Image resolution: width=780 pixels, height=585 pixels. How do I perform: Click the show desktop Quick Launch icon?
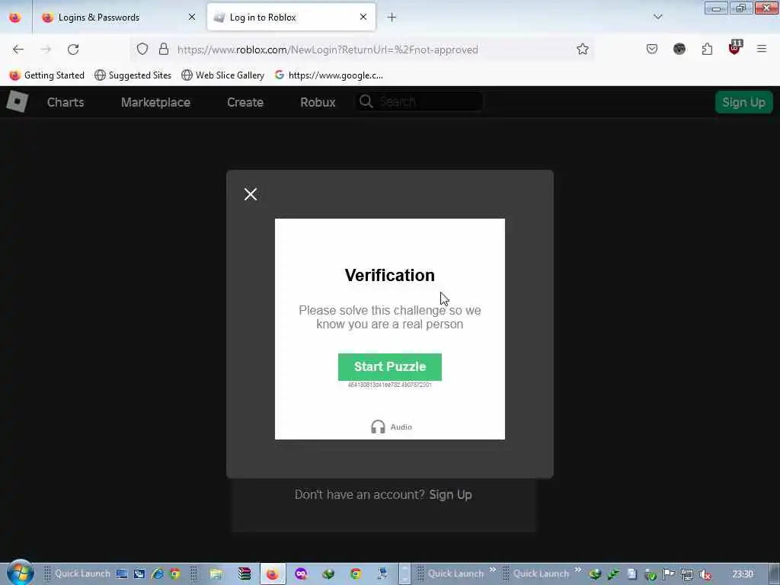[122, 574]
